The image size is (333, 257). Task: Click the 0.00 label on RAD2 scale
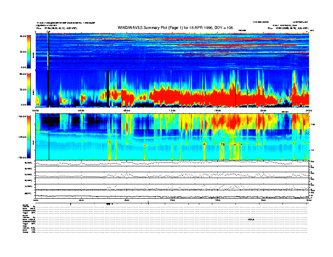pos(23,67)
